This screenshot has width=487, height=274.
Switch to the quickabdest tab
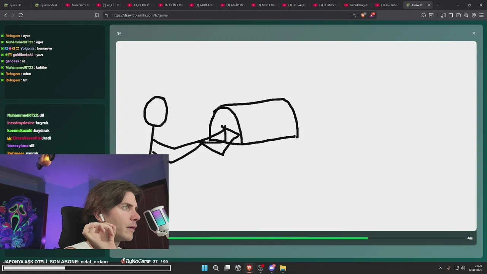[x=46, y=5]
